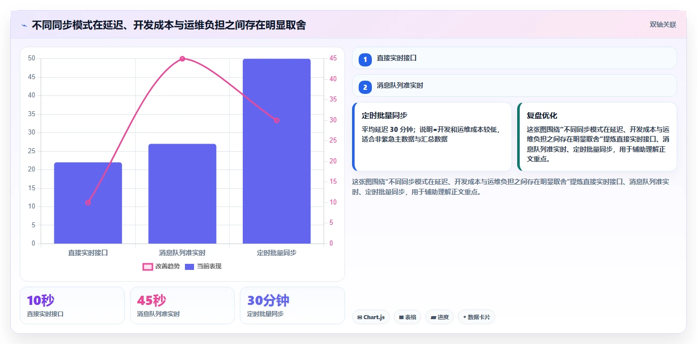Click the bar for 定时批量同步

click(x=276, y=151)
